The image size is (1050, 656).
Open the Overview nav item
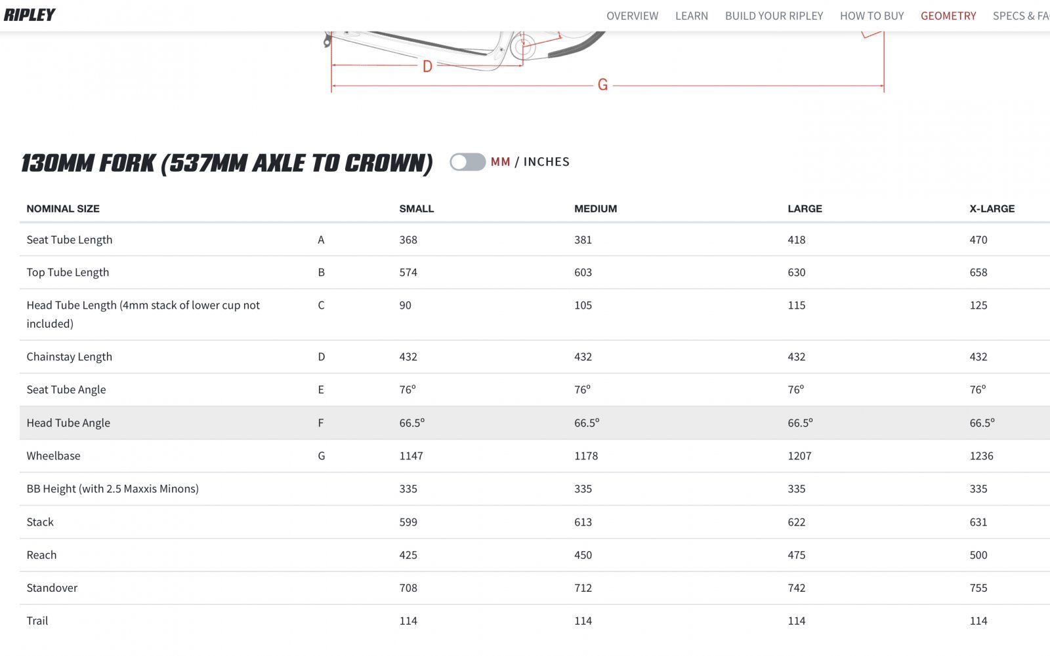[632, 16]
